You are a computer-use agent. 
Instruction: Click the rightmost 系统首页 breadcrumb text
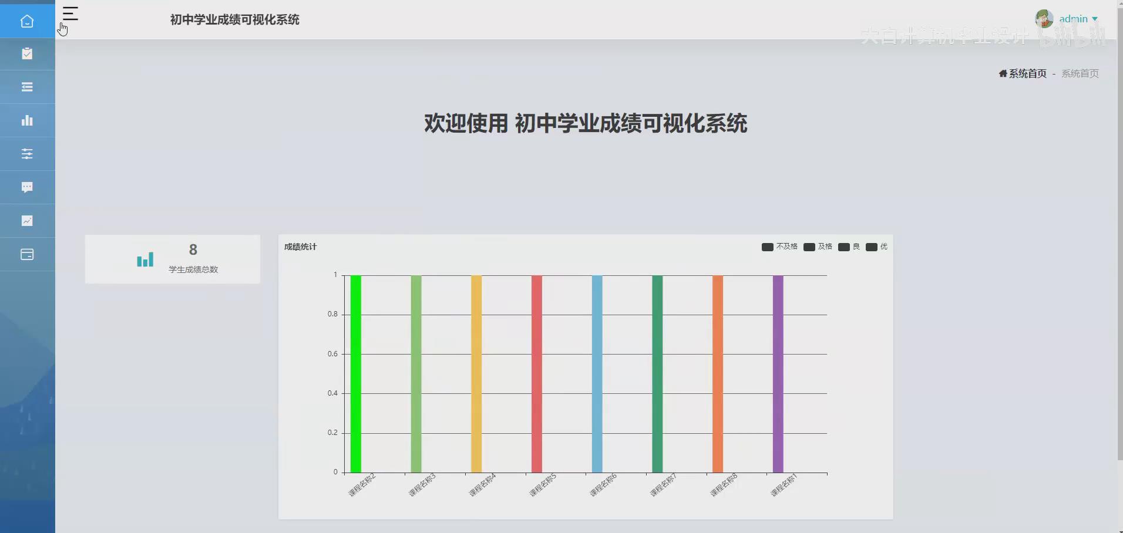(1080, 73)
